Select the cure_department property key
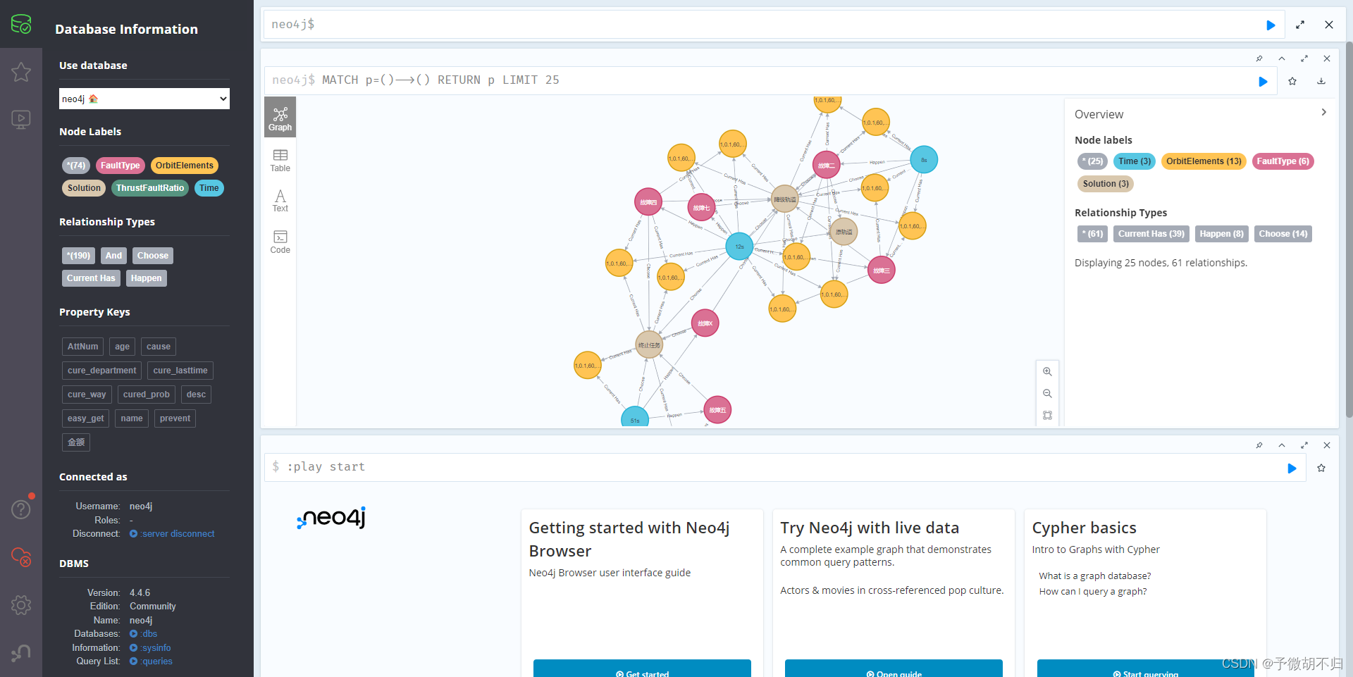The image size is (1353, 677). click(x=101, y=371)
